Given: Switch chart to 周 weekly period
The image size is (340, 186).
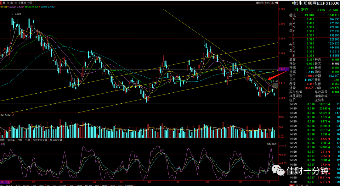Looking at the screenshot, I should [x=4, y=3].
